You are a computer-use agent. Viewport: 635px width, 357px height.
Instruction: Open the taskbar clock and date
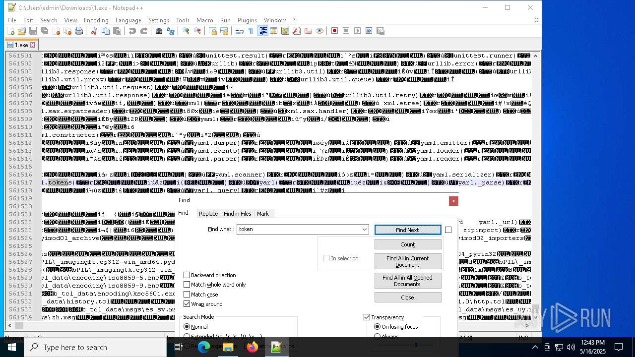592,347
